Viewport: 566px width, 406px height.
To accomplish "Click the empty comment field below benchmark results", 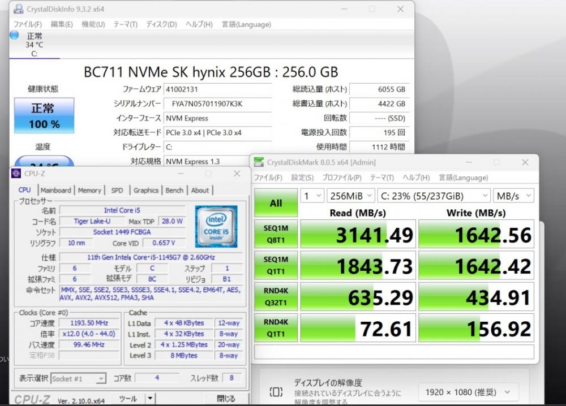I will click(x=394, y=352).
